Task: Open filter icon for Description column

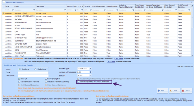Action: pyautogui.click(x=65, y=10)
